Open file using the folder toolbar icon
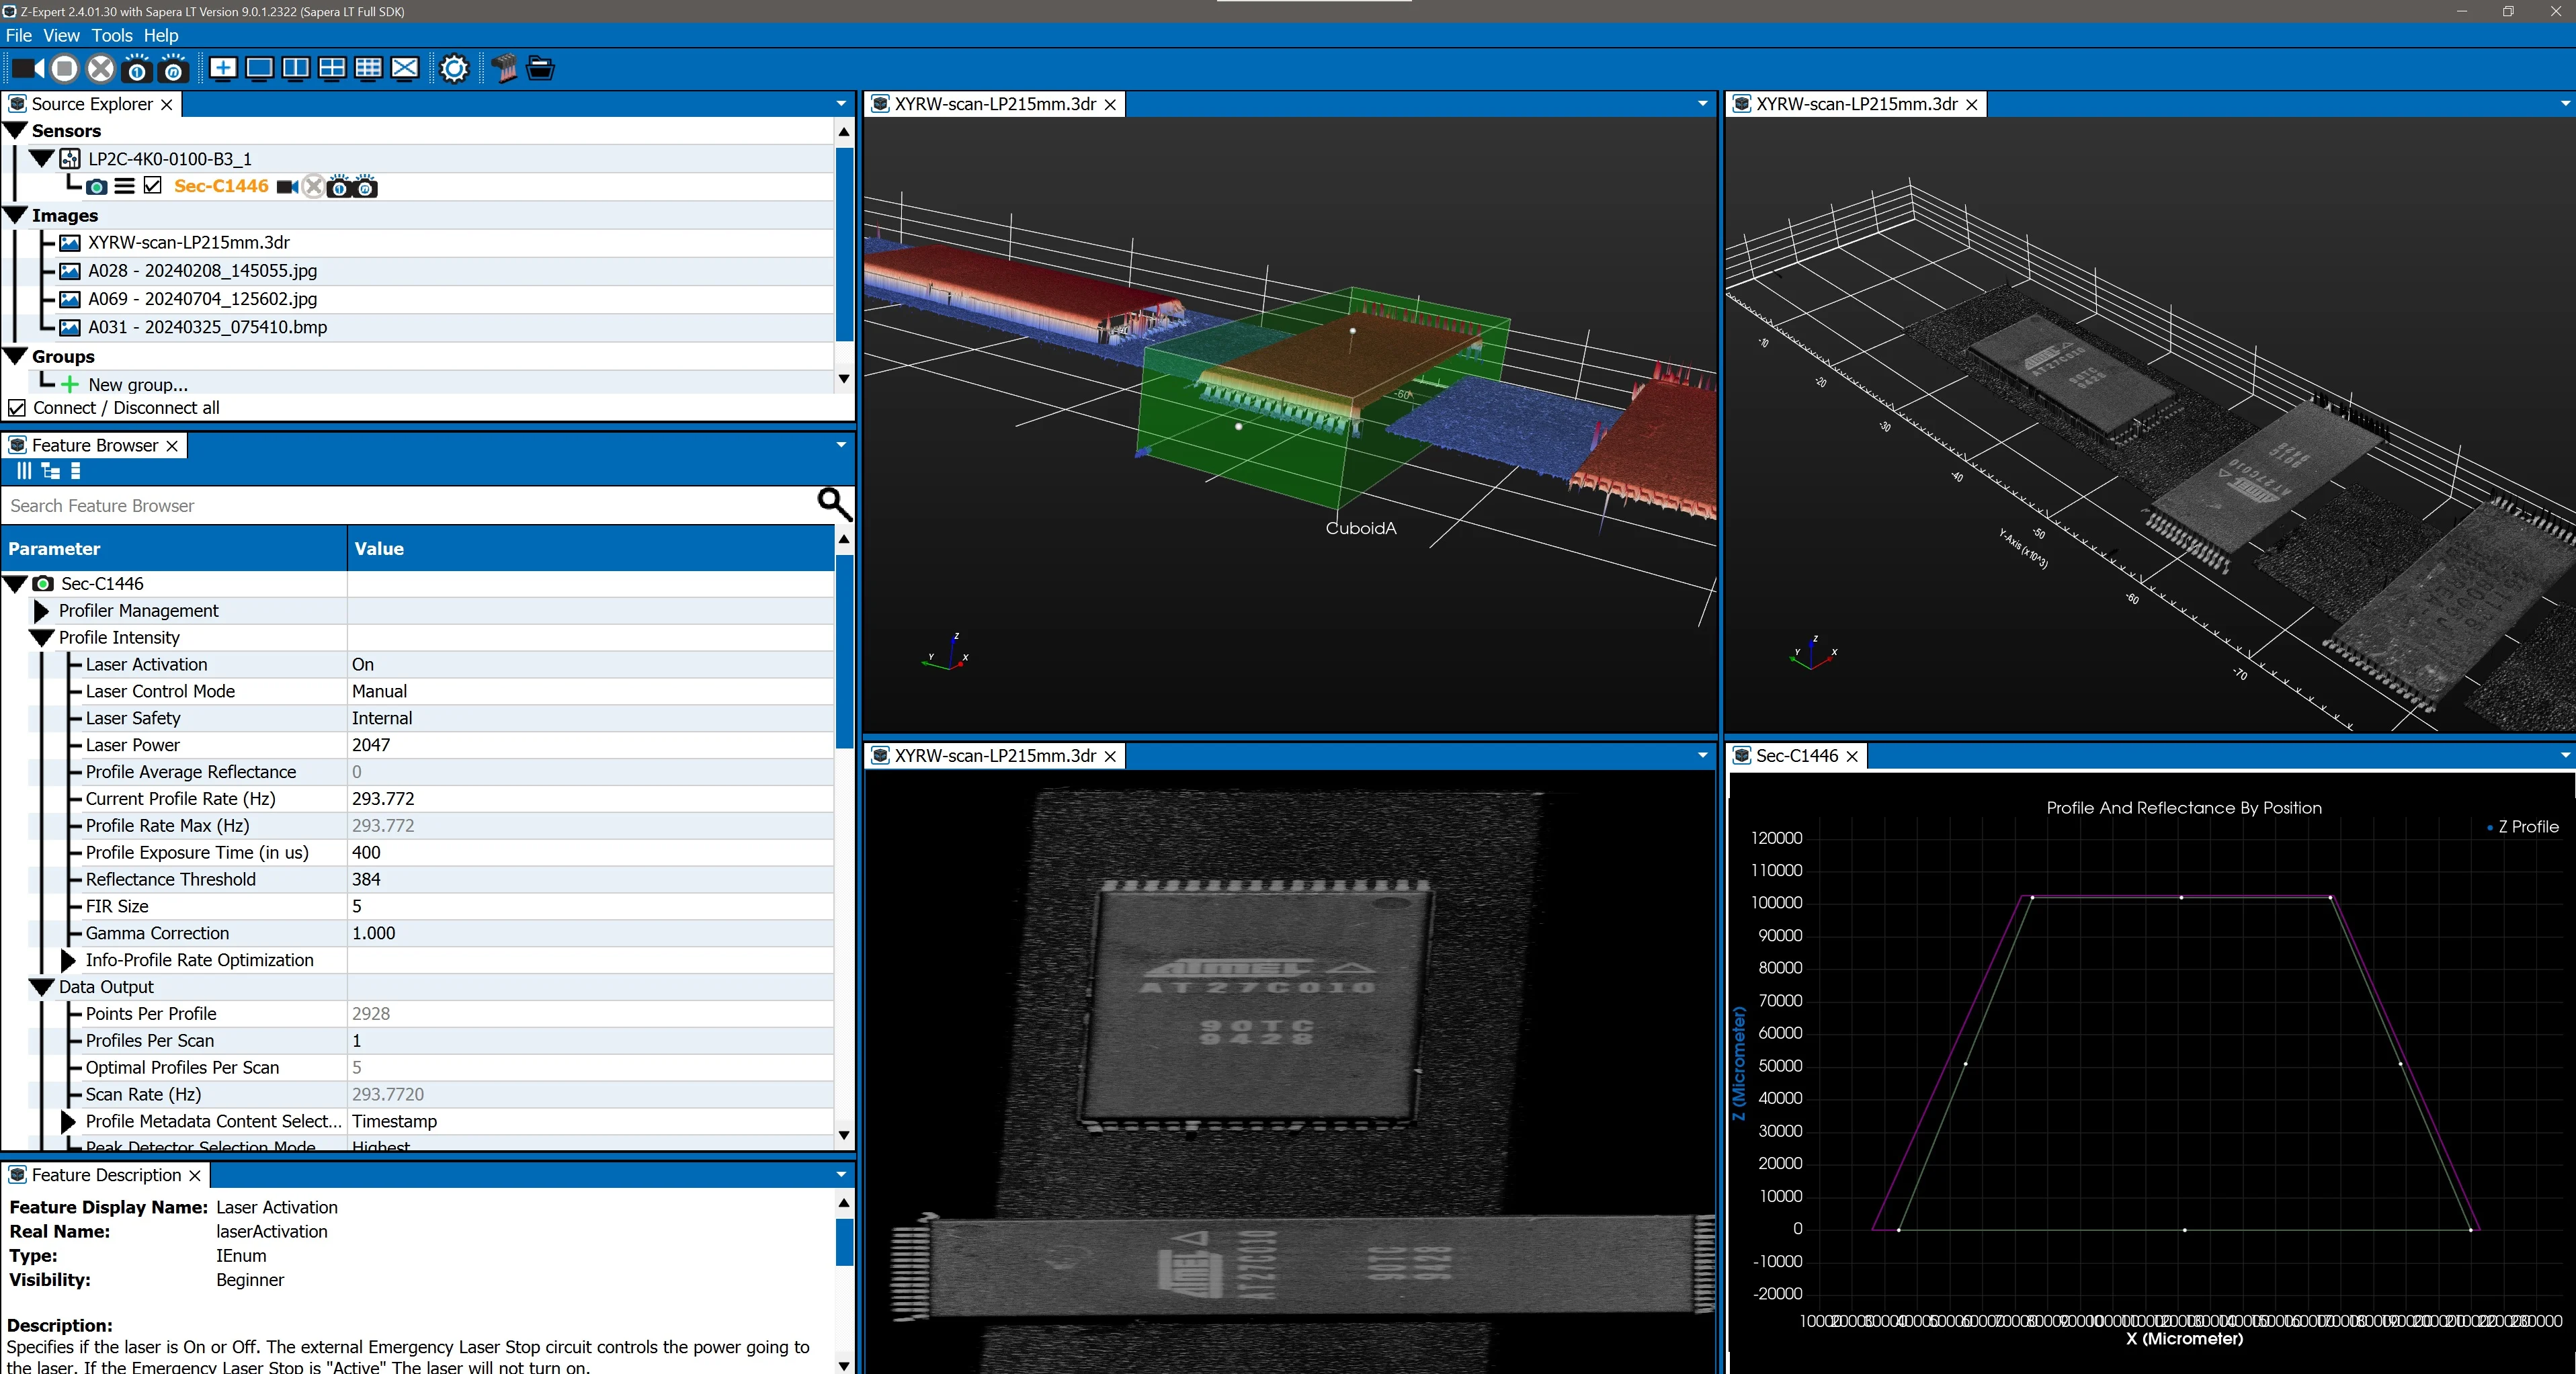This screenshot has width=2576, height=1374. (x=540, y=69)
